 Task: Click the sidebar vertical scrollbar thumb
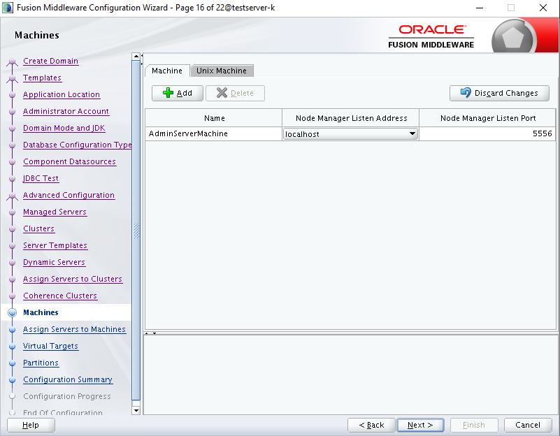[136, 231]
